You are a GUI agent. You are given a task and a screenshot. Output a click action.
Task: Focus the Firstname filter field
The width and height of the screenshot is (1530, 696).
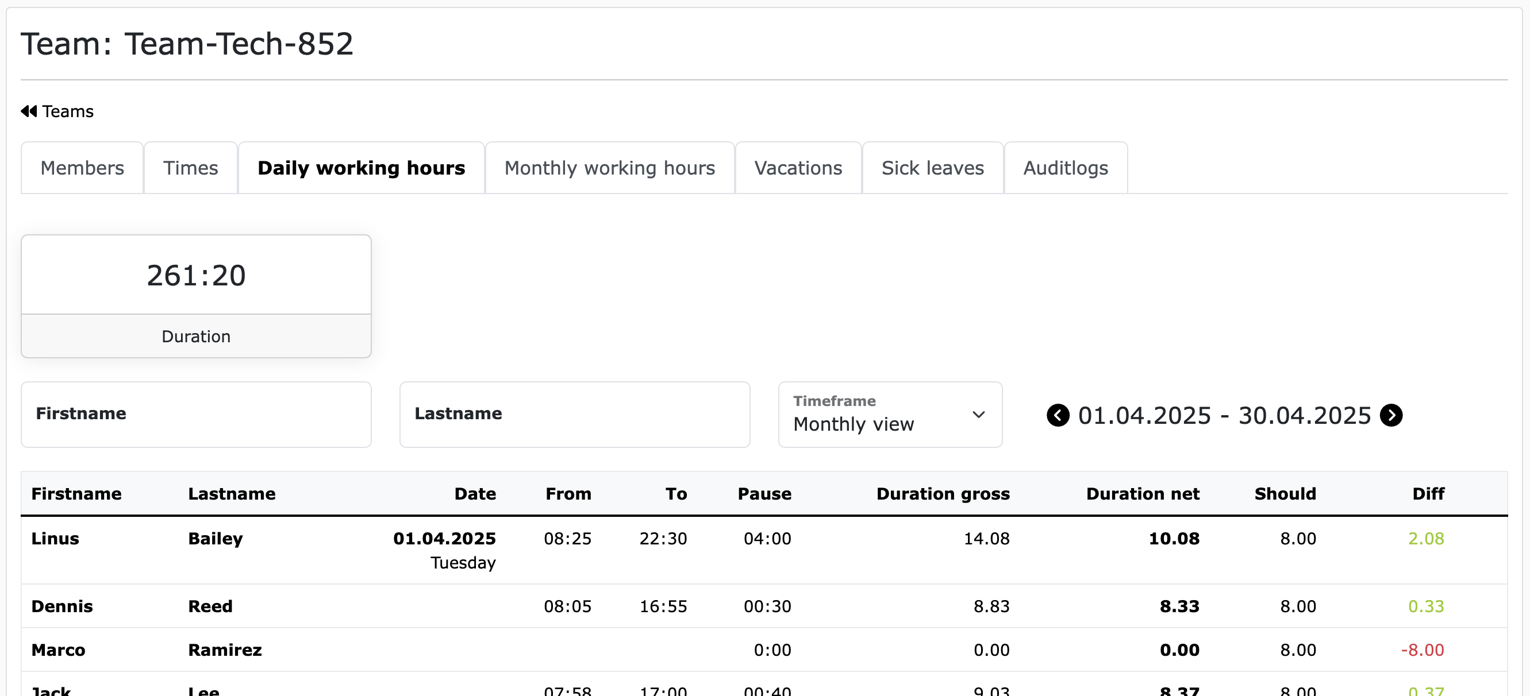pyautogui.click(x=196, y=414)
